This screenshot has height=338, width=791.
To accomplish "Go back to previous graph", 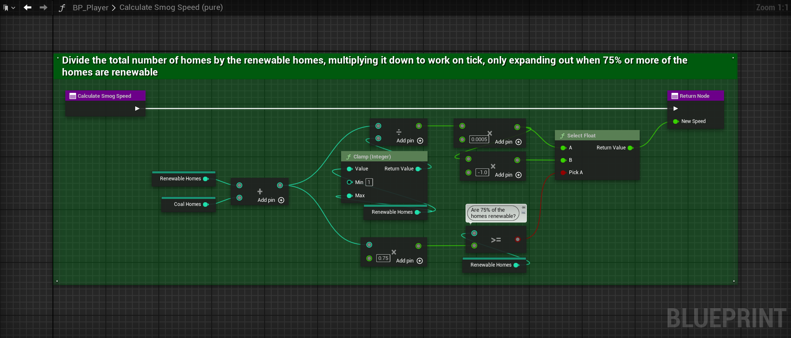I will tap(28, 7).
